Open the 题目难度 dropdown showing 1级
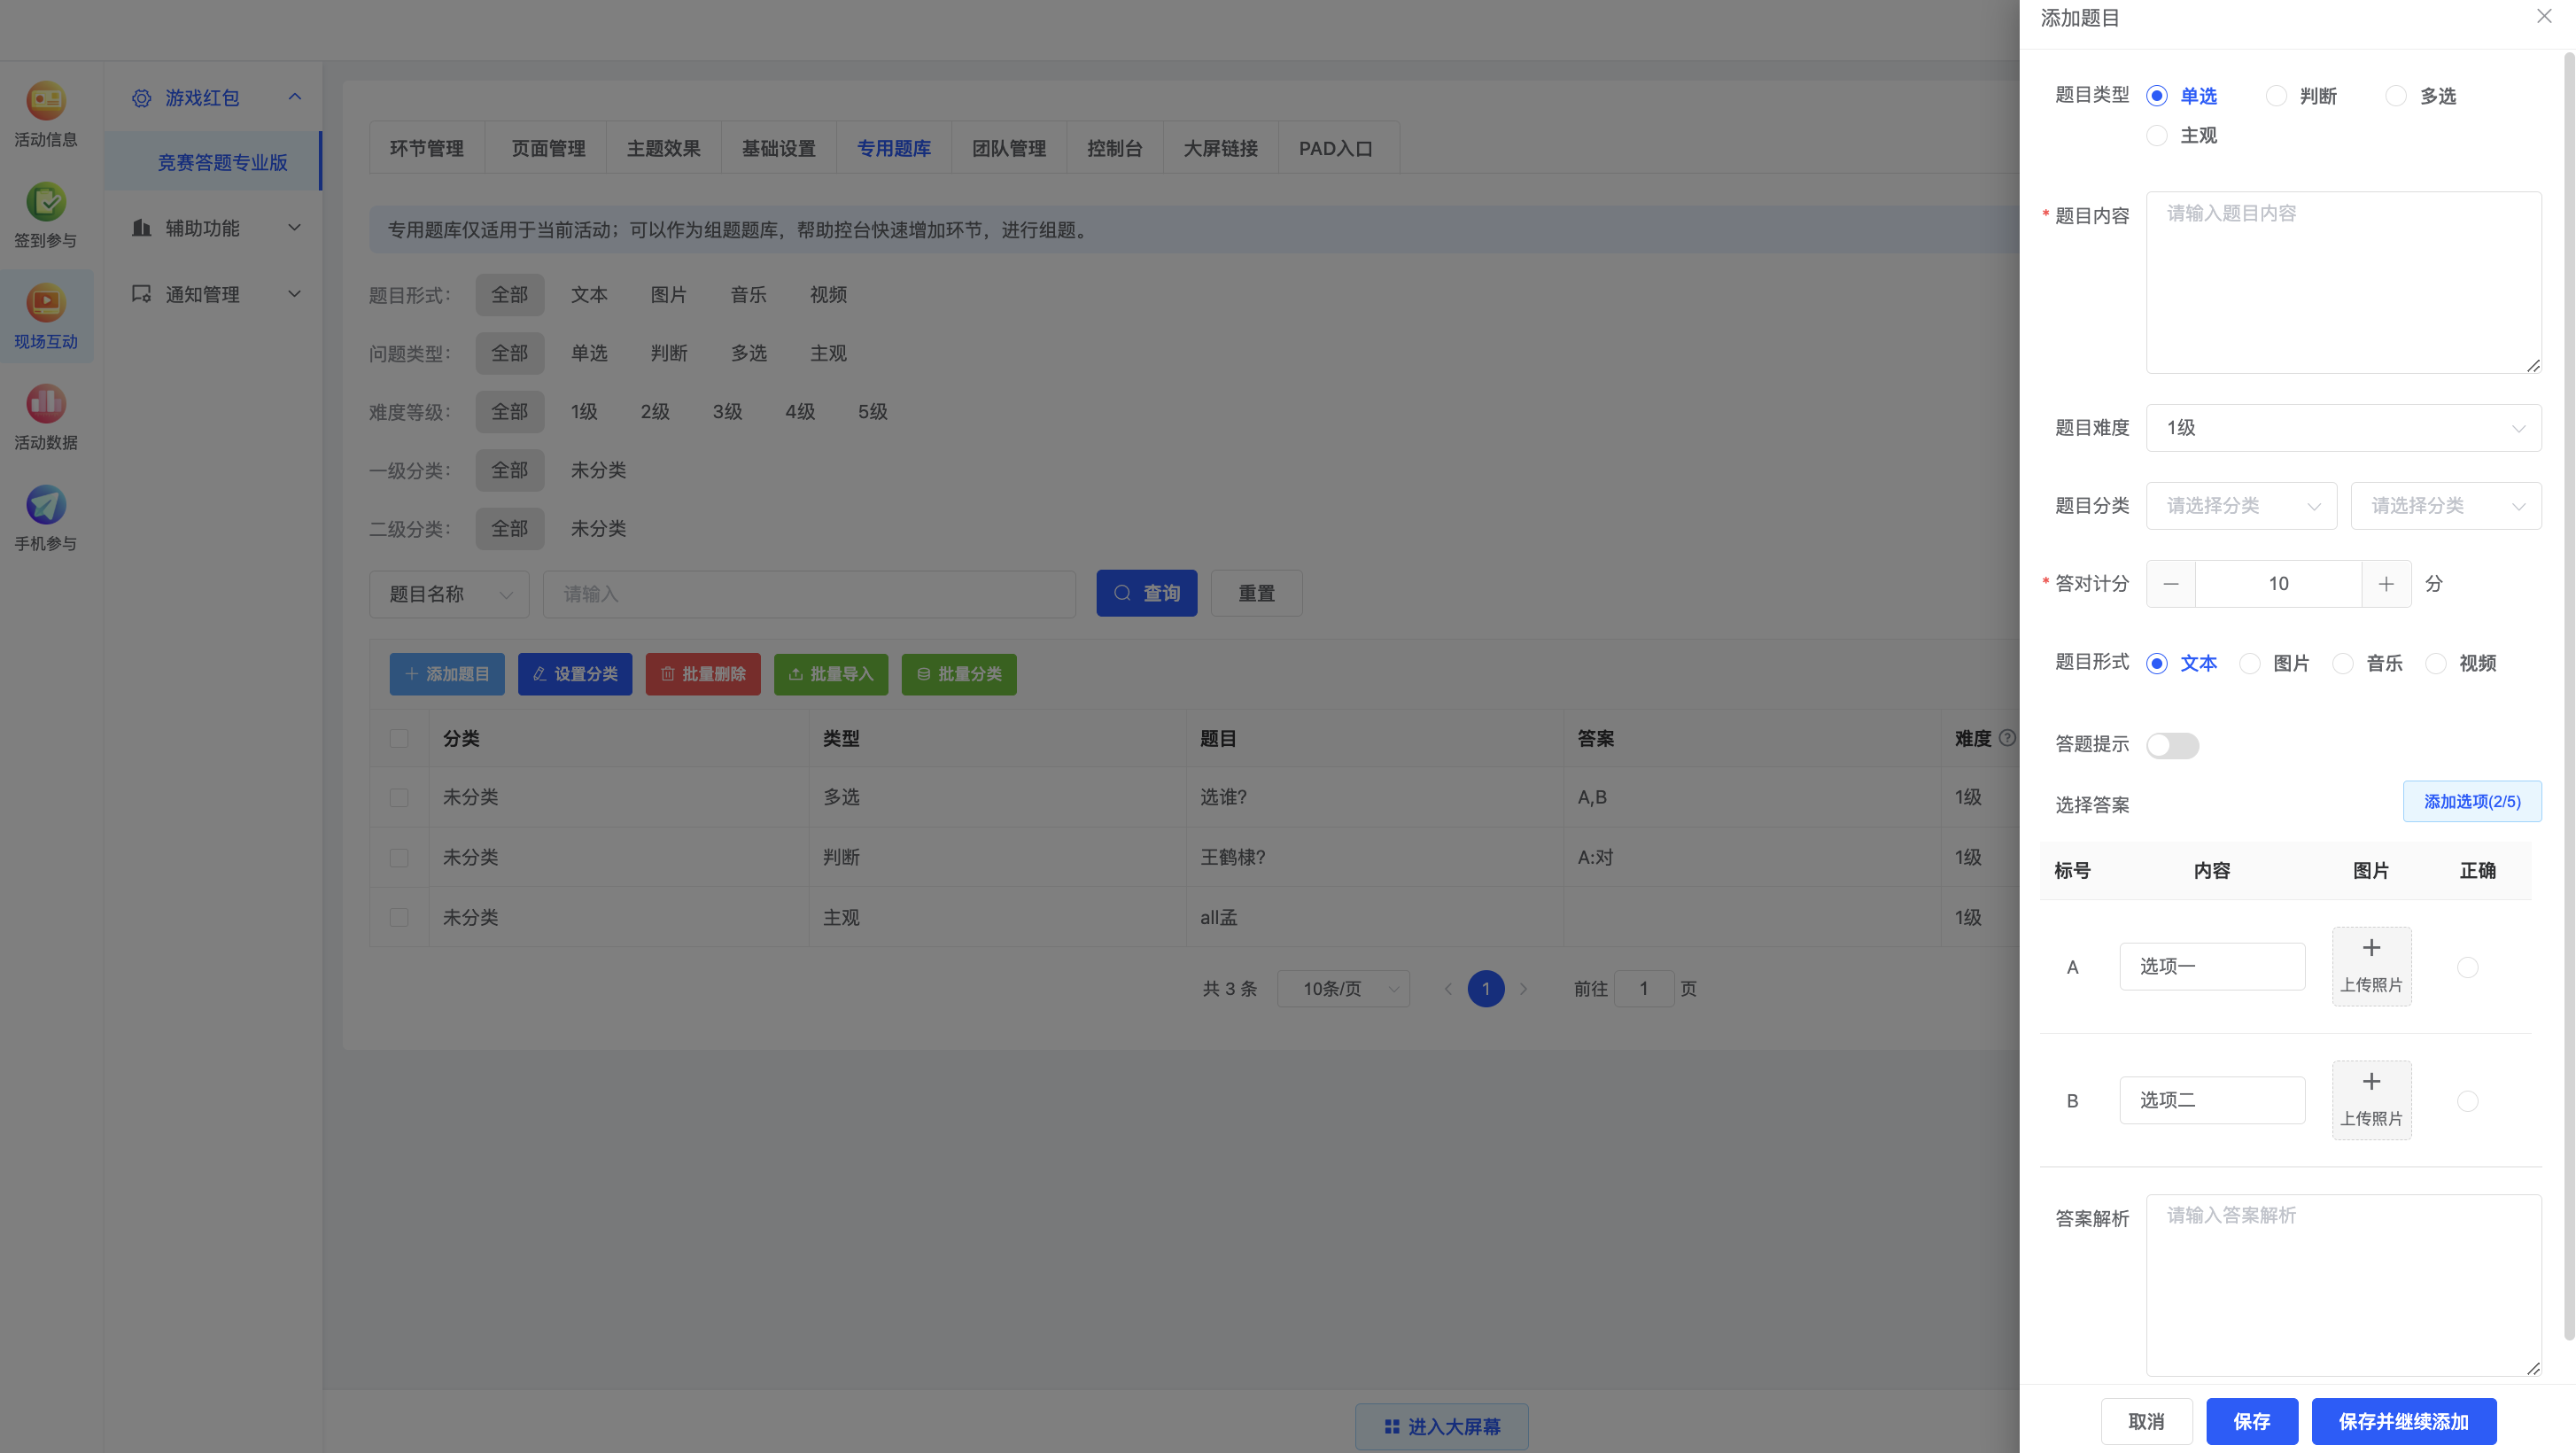 coord(2342,428)
